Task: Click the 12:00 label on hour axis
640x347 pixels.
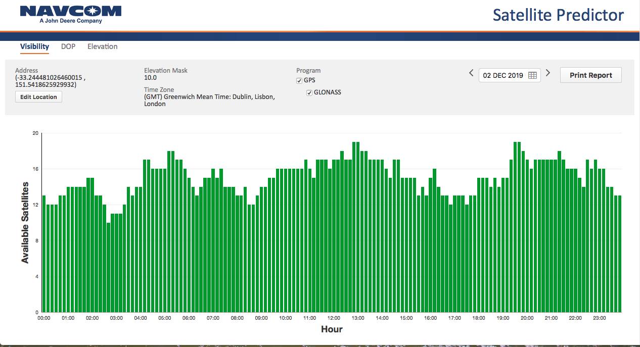Action: tap(334, 318)
